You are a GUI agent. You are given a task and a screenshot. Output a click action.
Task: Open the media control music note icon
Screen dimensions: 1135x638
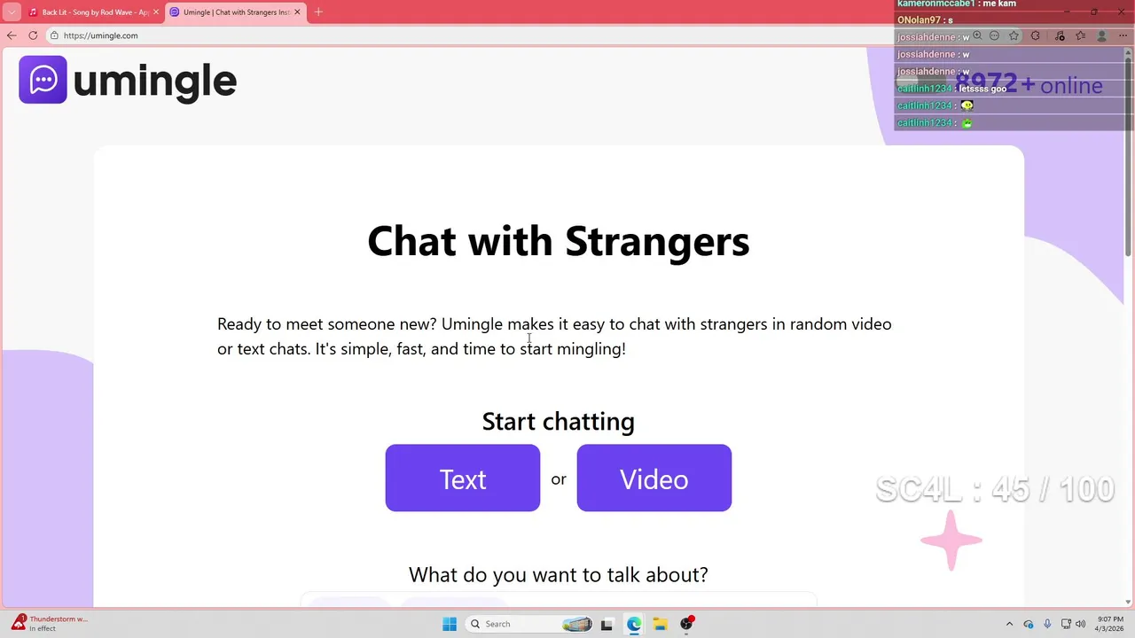tap(1060, 36)
